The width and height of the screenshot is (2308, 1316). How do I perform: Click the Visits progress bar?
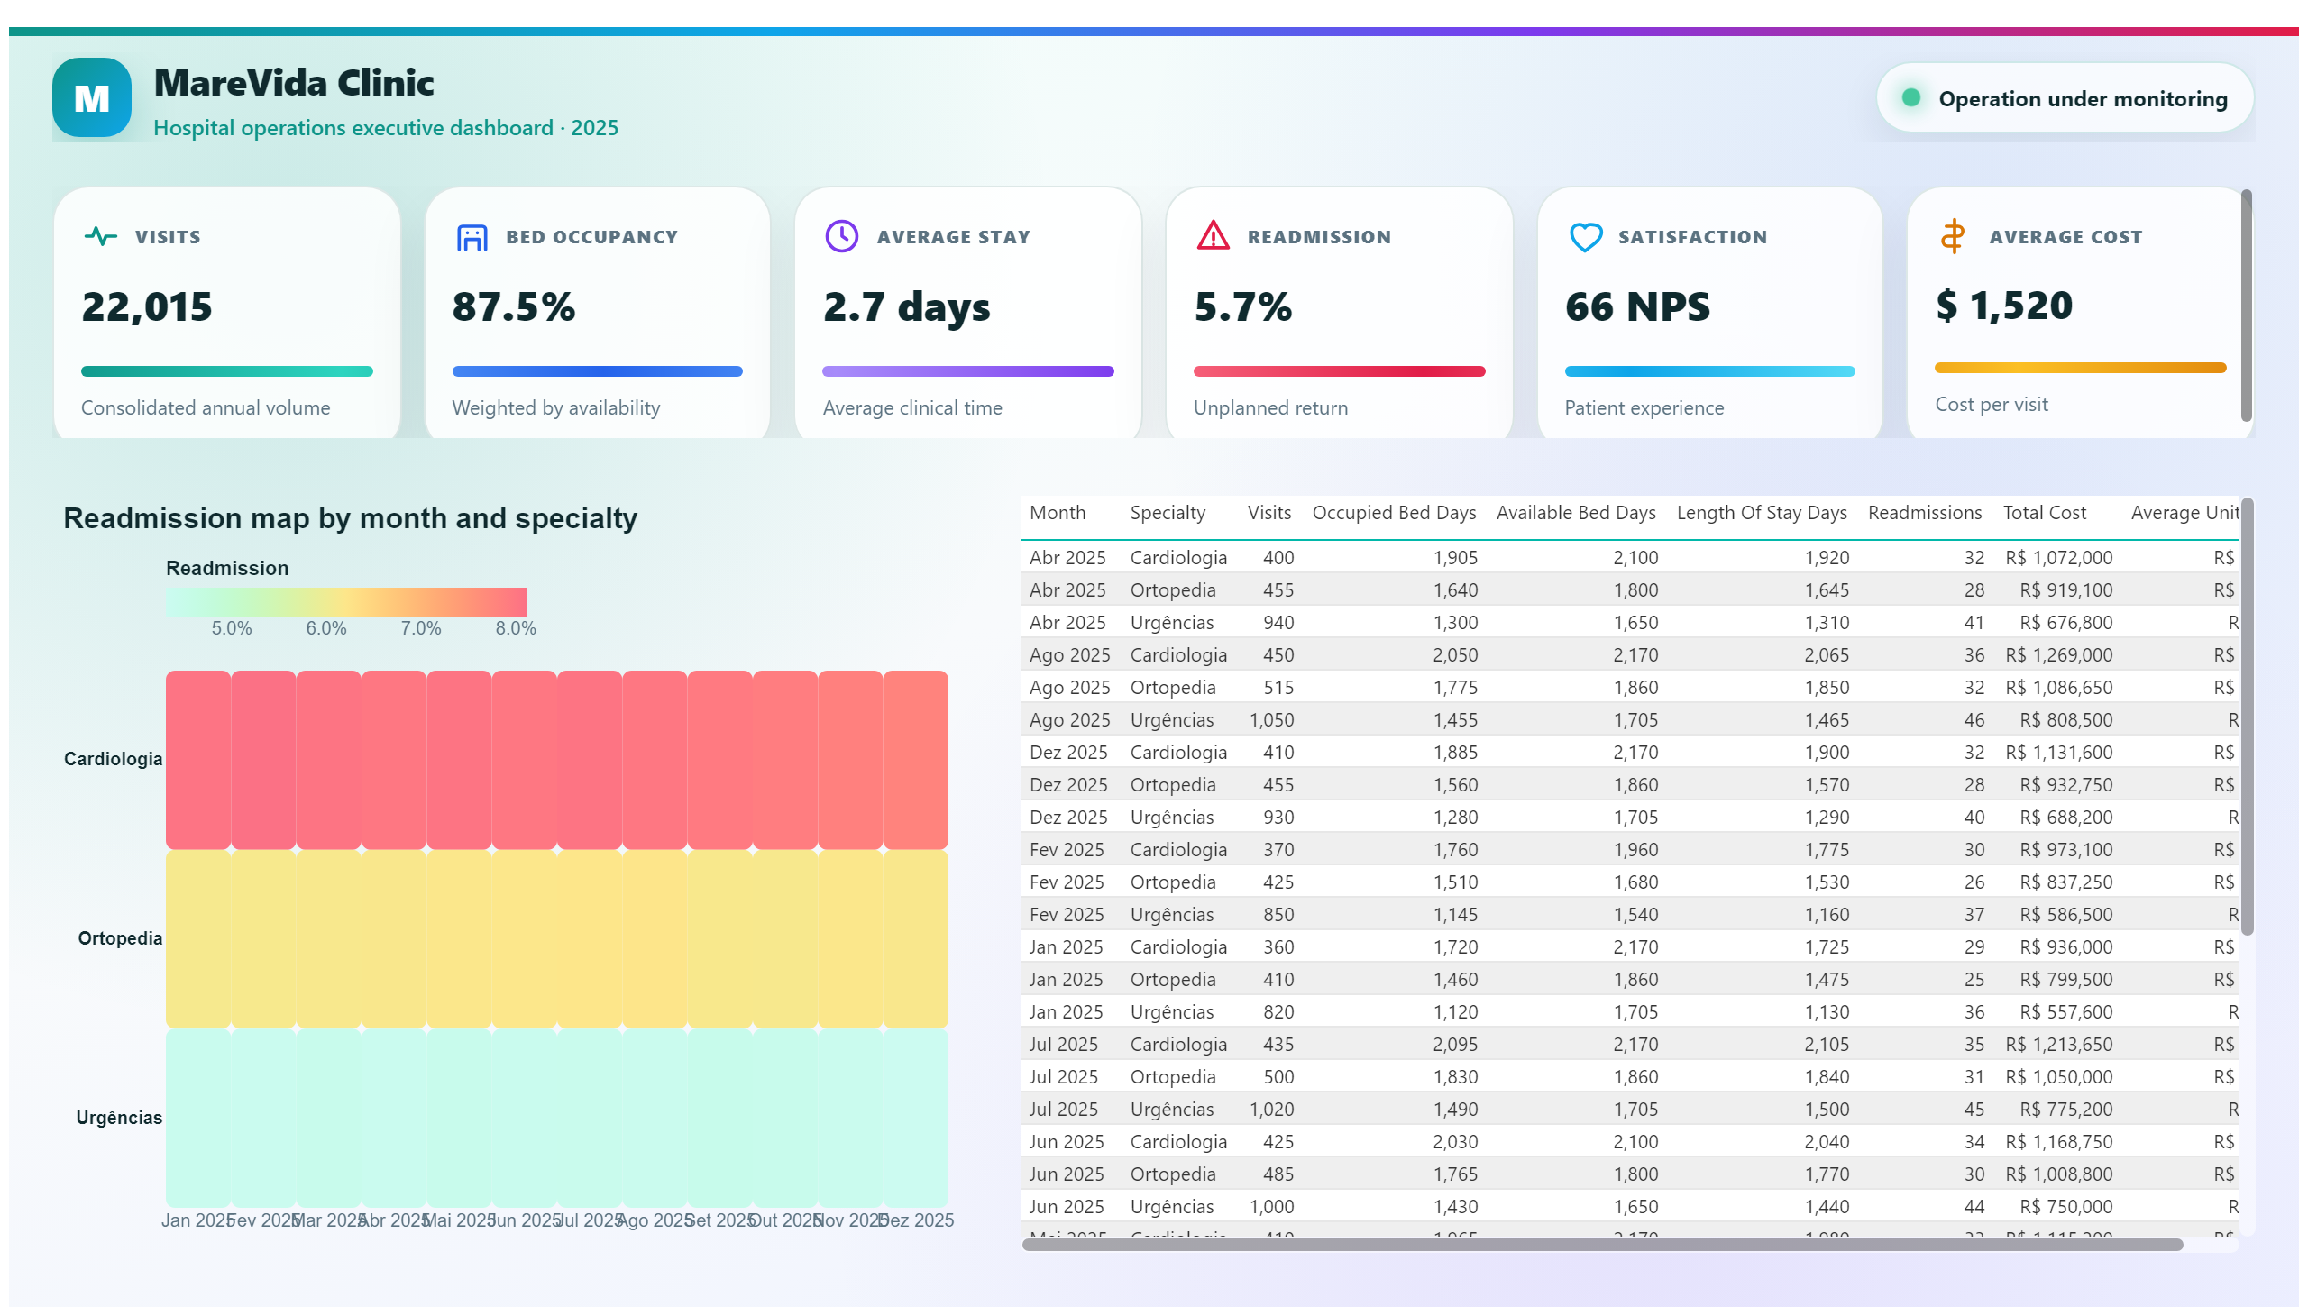click(227, 371)
